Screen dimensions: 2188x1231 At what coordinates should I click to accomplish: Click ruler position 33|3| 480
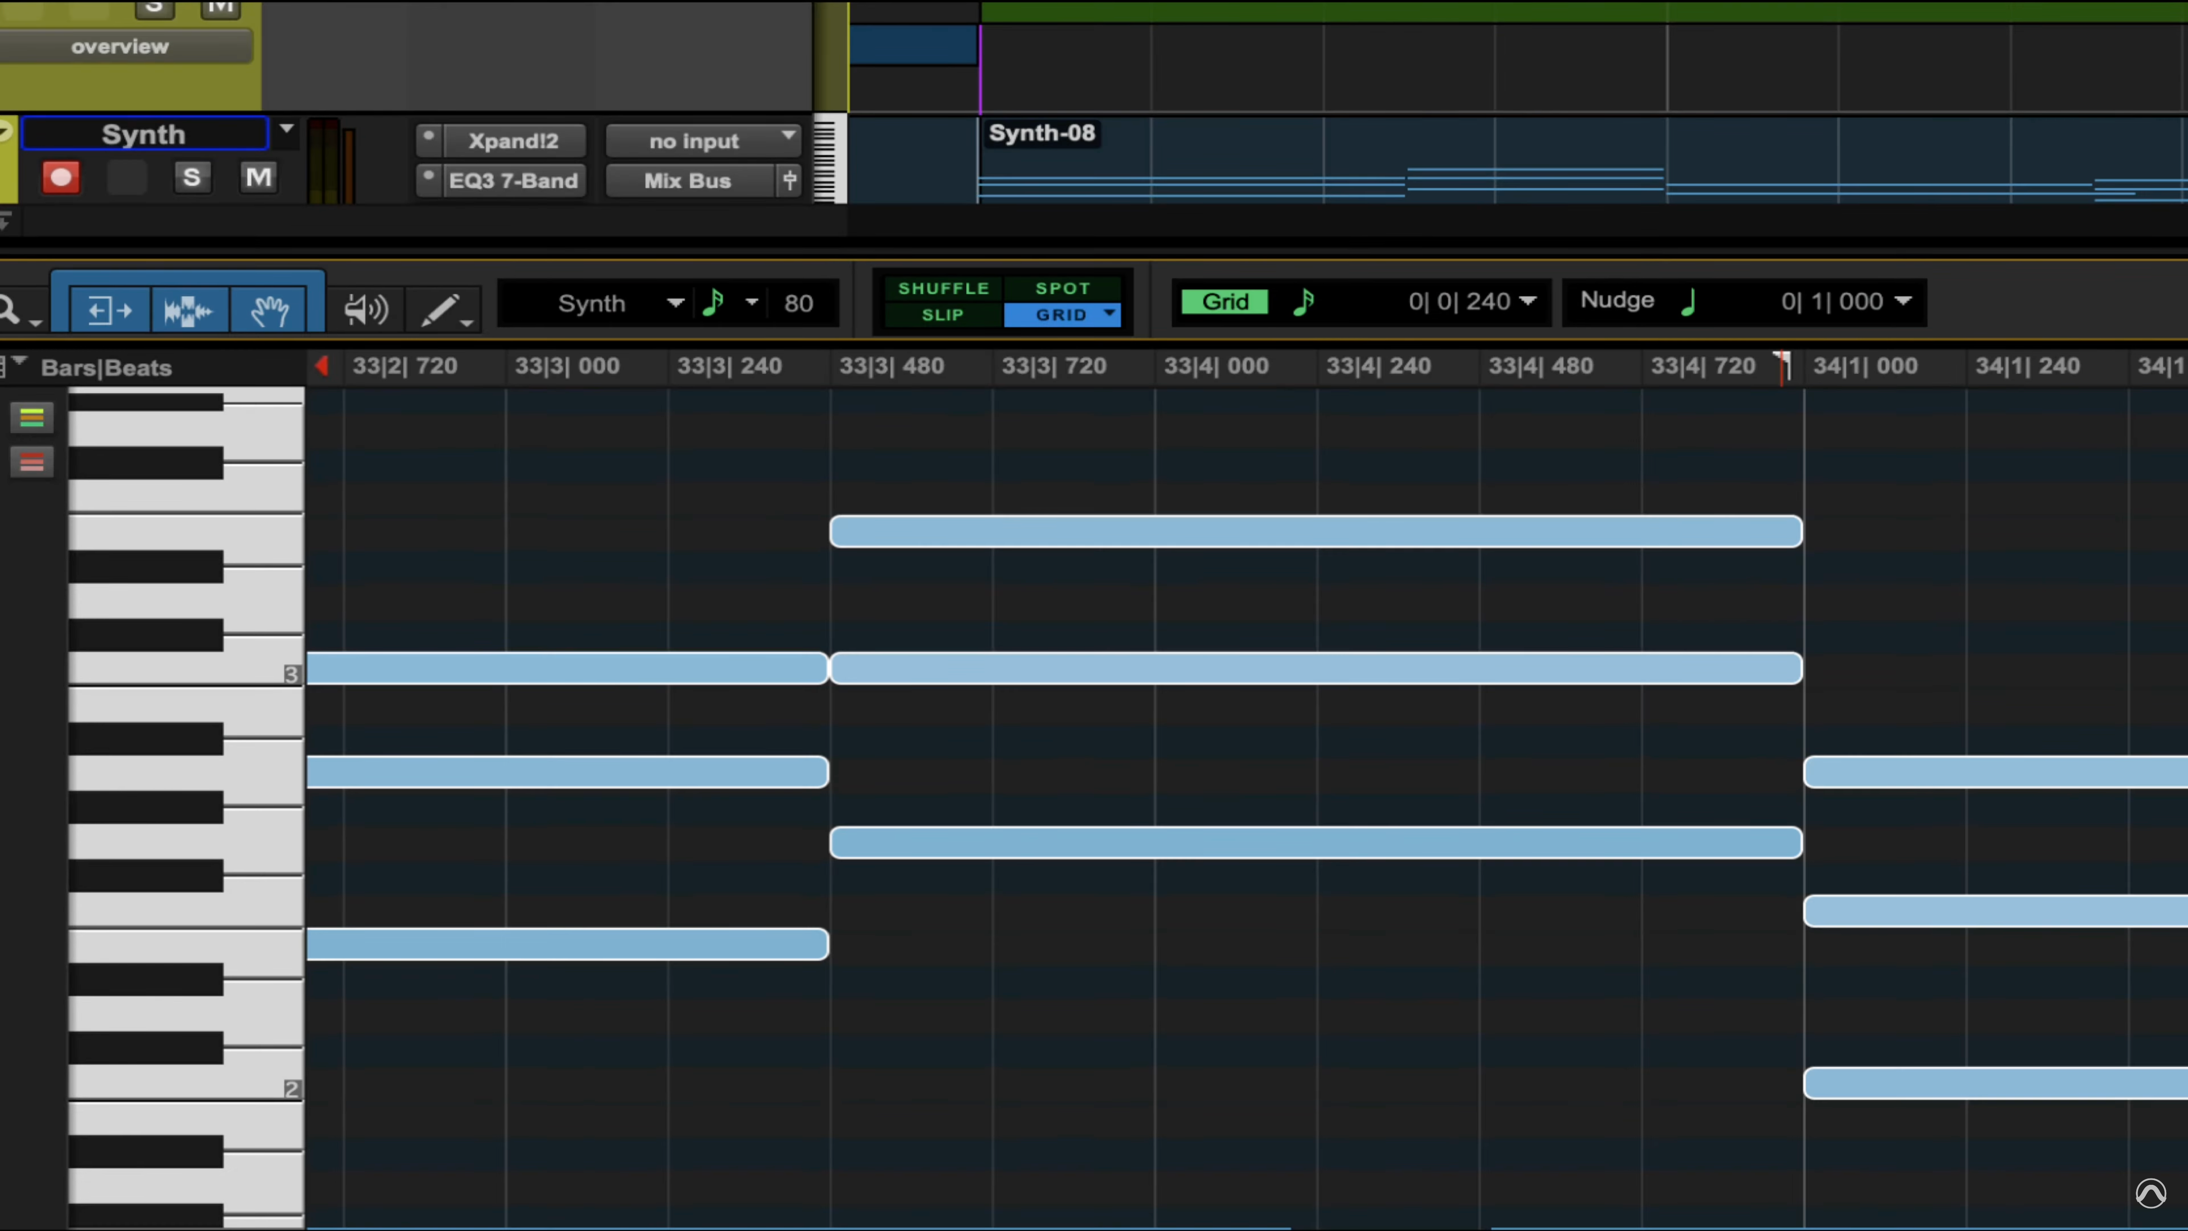[x=891, y=366]
